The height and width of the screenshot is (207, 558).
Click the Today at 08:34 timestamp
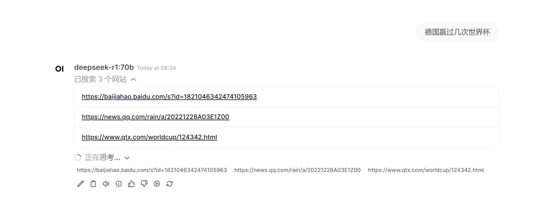point(156,68)
